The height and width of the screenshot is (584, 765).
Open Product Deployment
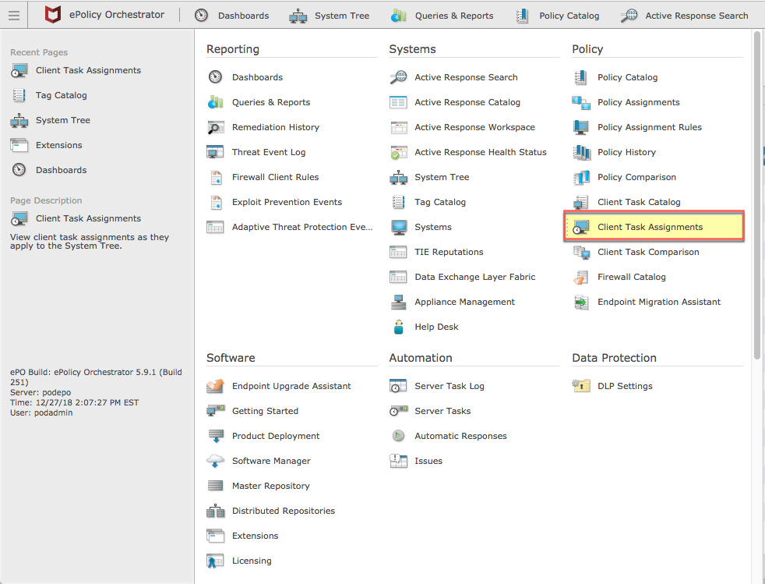tap(276, 436)
